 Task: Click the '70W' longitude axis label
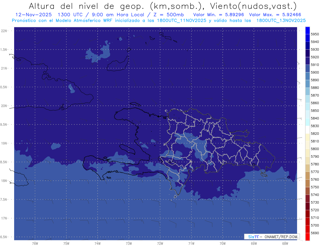[222, 244]
